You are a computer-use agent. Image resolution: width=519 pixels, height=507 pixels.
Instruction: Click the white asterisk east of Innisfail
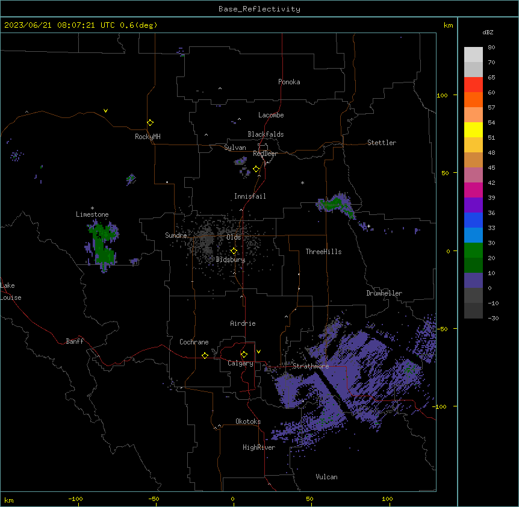coord(302,182)
